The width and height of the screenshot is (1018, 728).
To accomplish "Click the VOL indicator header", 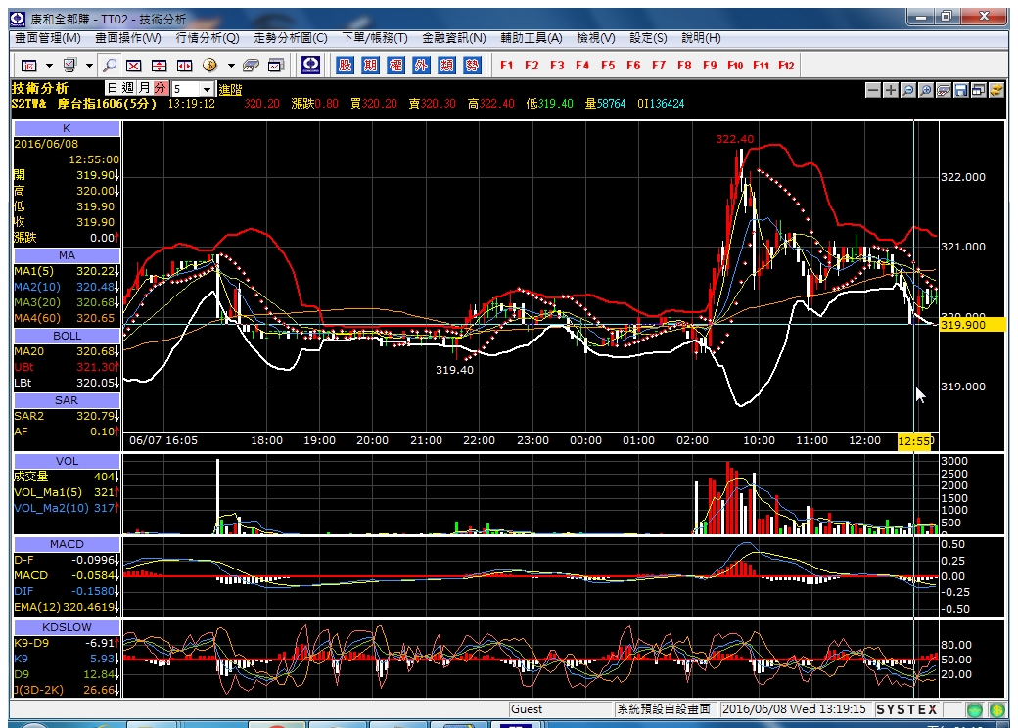I will click(x=67, y=461).
